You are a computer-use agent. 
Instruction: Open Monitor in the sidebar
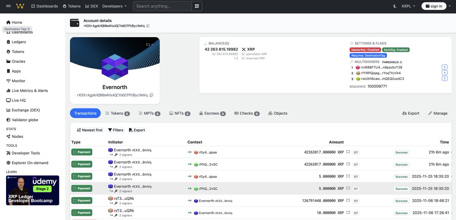[x=16, y=81]
